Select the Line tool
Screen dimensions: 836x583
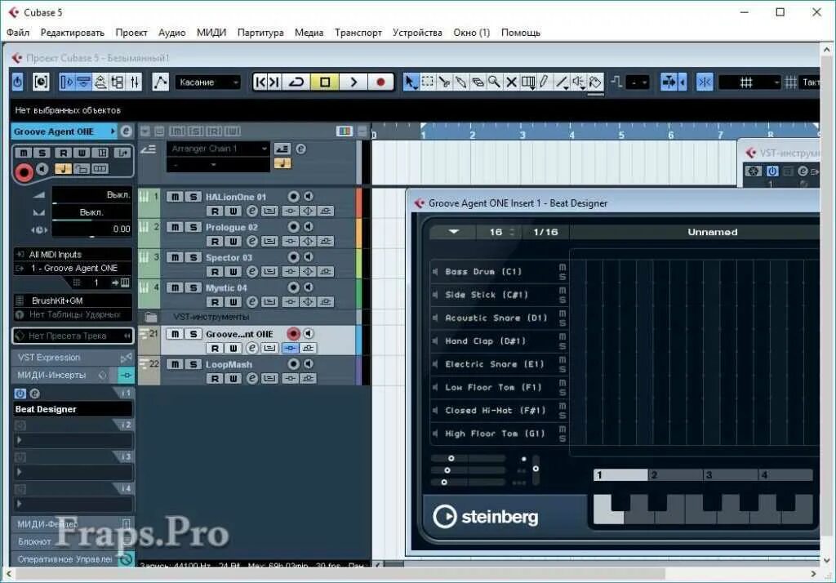tap(562, 82)
